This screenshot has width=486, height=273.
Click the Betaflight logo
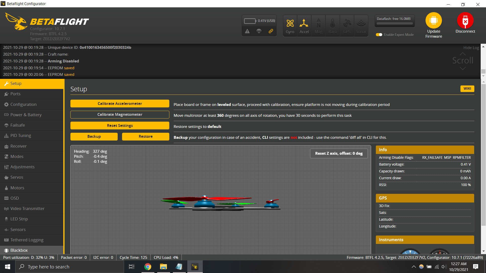point(16,21)
